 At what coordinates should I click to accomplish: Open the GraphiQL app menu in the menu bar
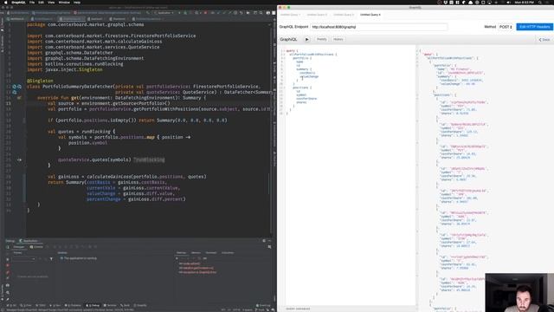18,3
